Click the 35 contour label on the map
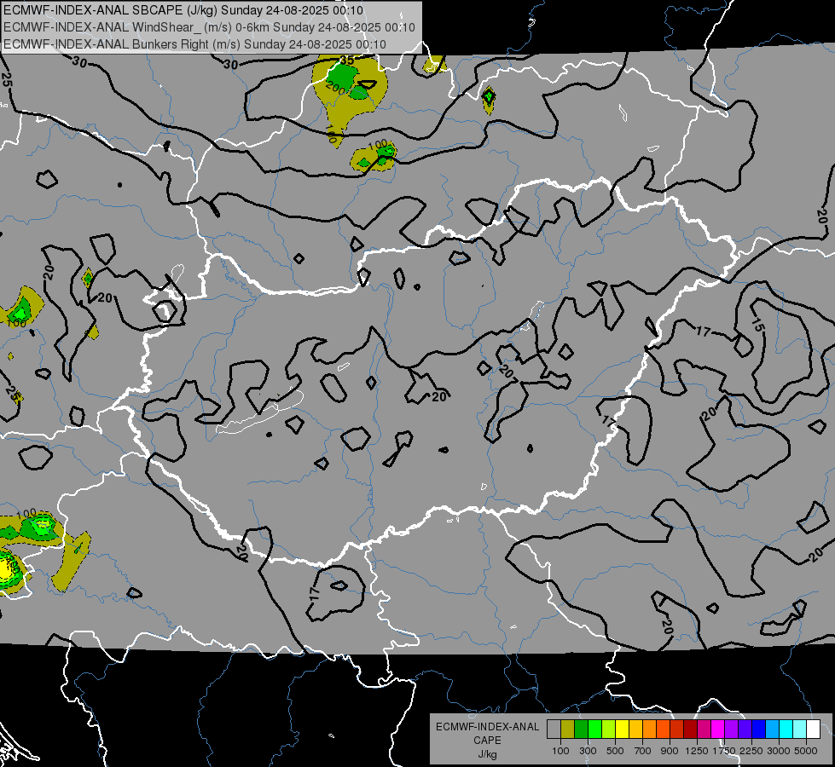The width and height of the screenshot is (835, 767). (x=346, y=61)
